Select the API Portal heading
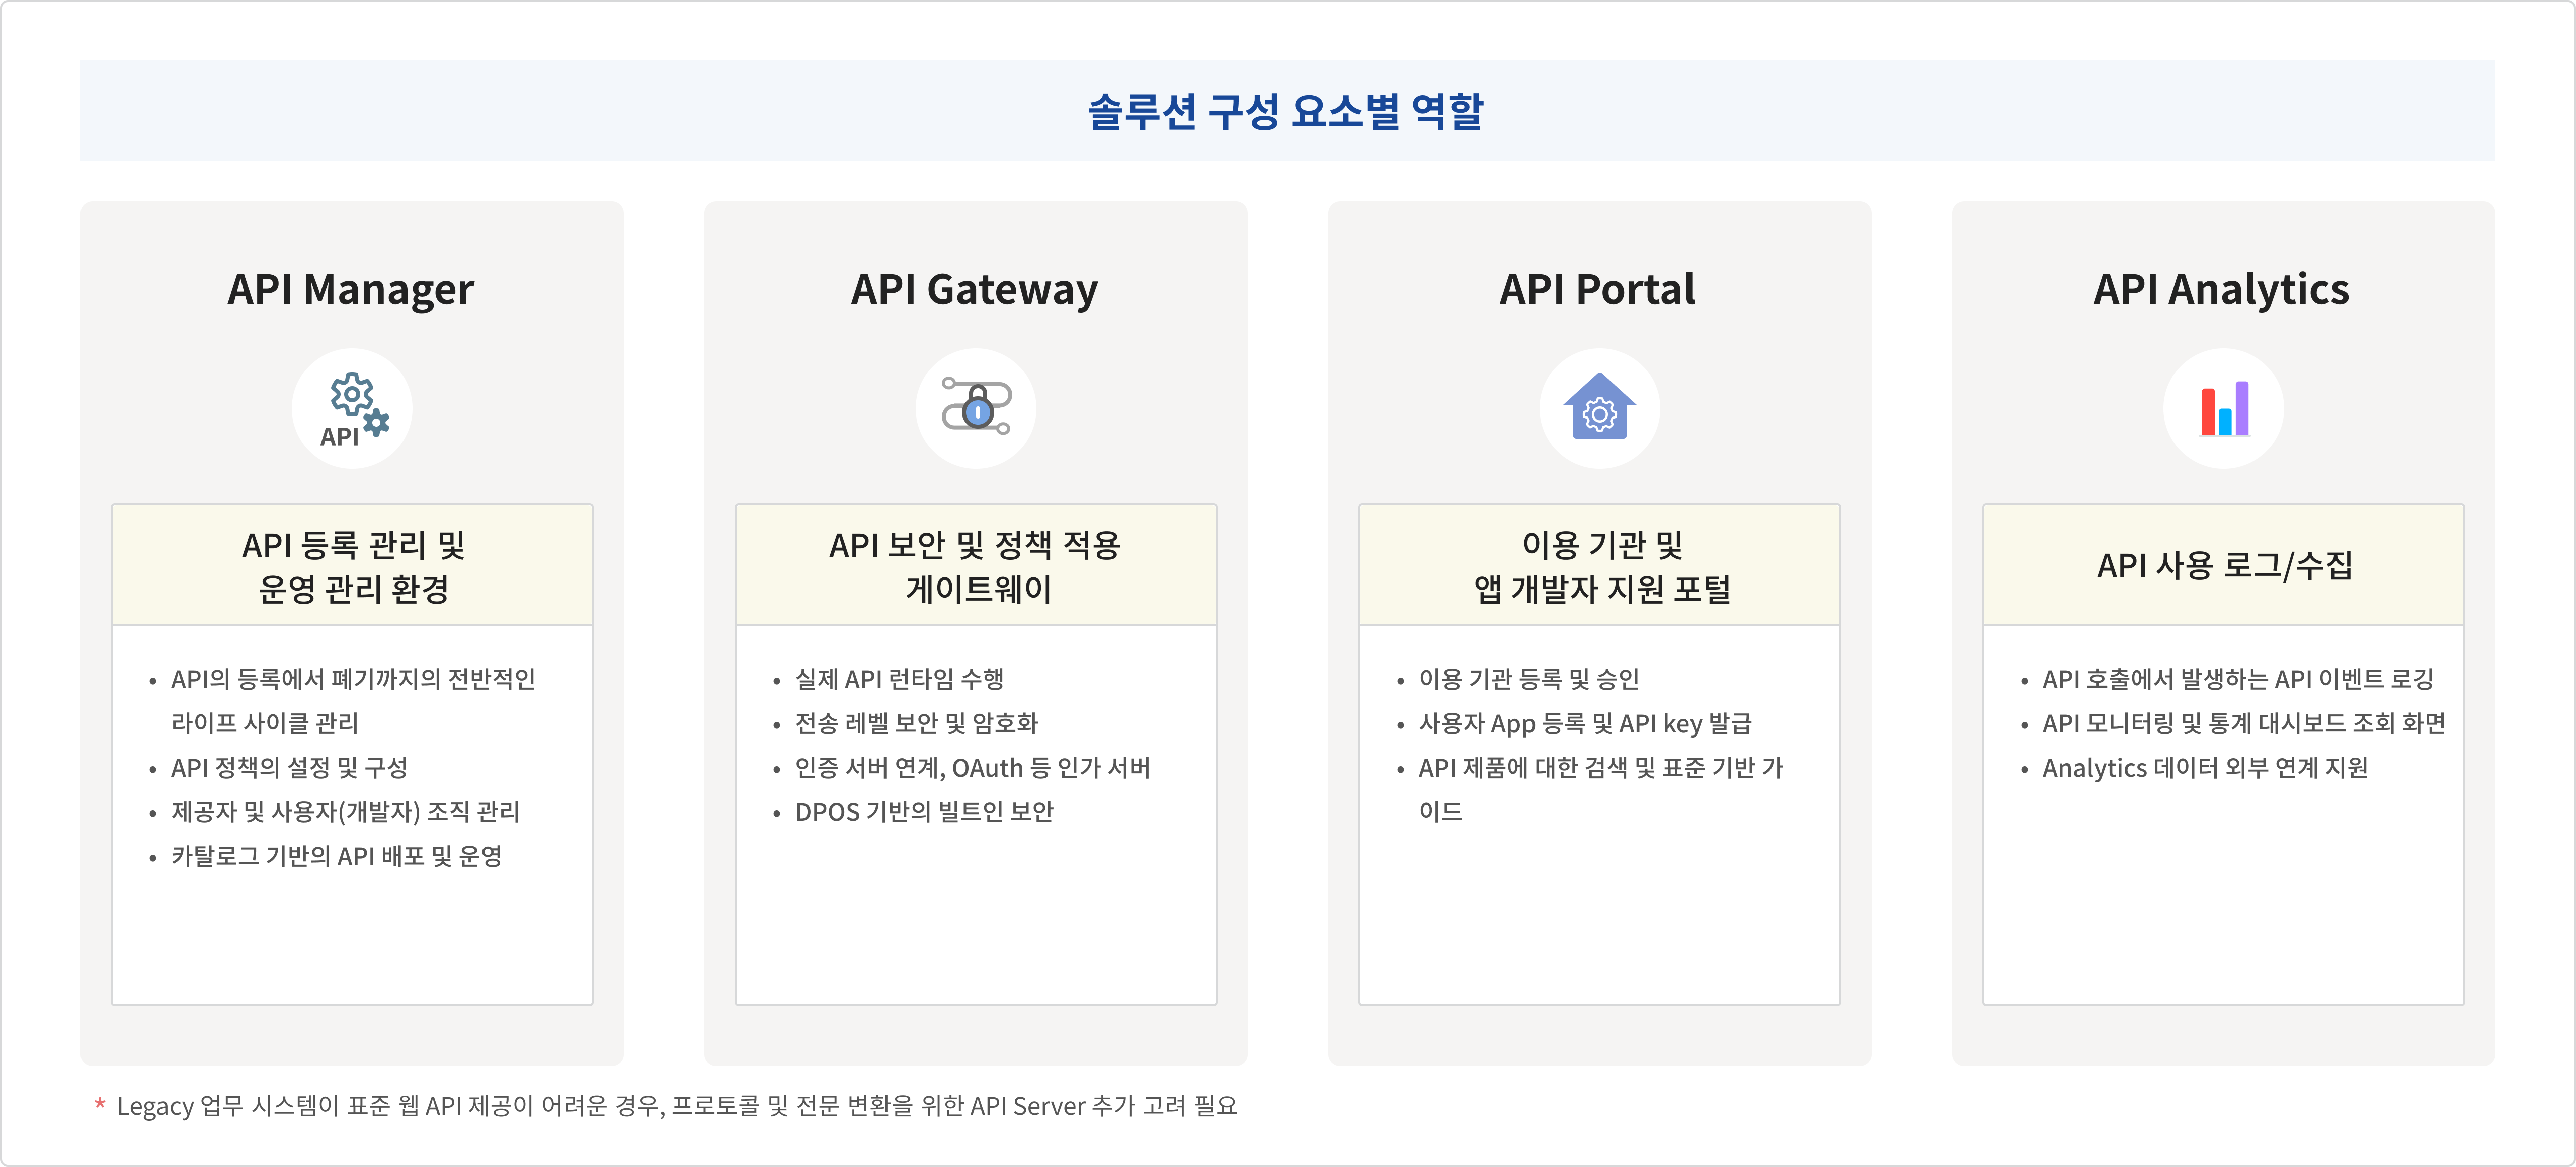The image size is (2576, 1167). [1598, 289]
